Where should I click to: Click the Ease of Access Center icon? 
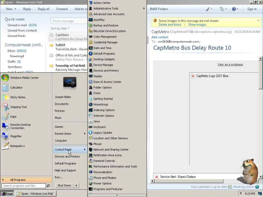[91, 82]
